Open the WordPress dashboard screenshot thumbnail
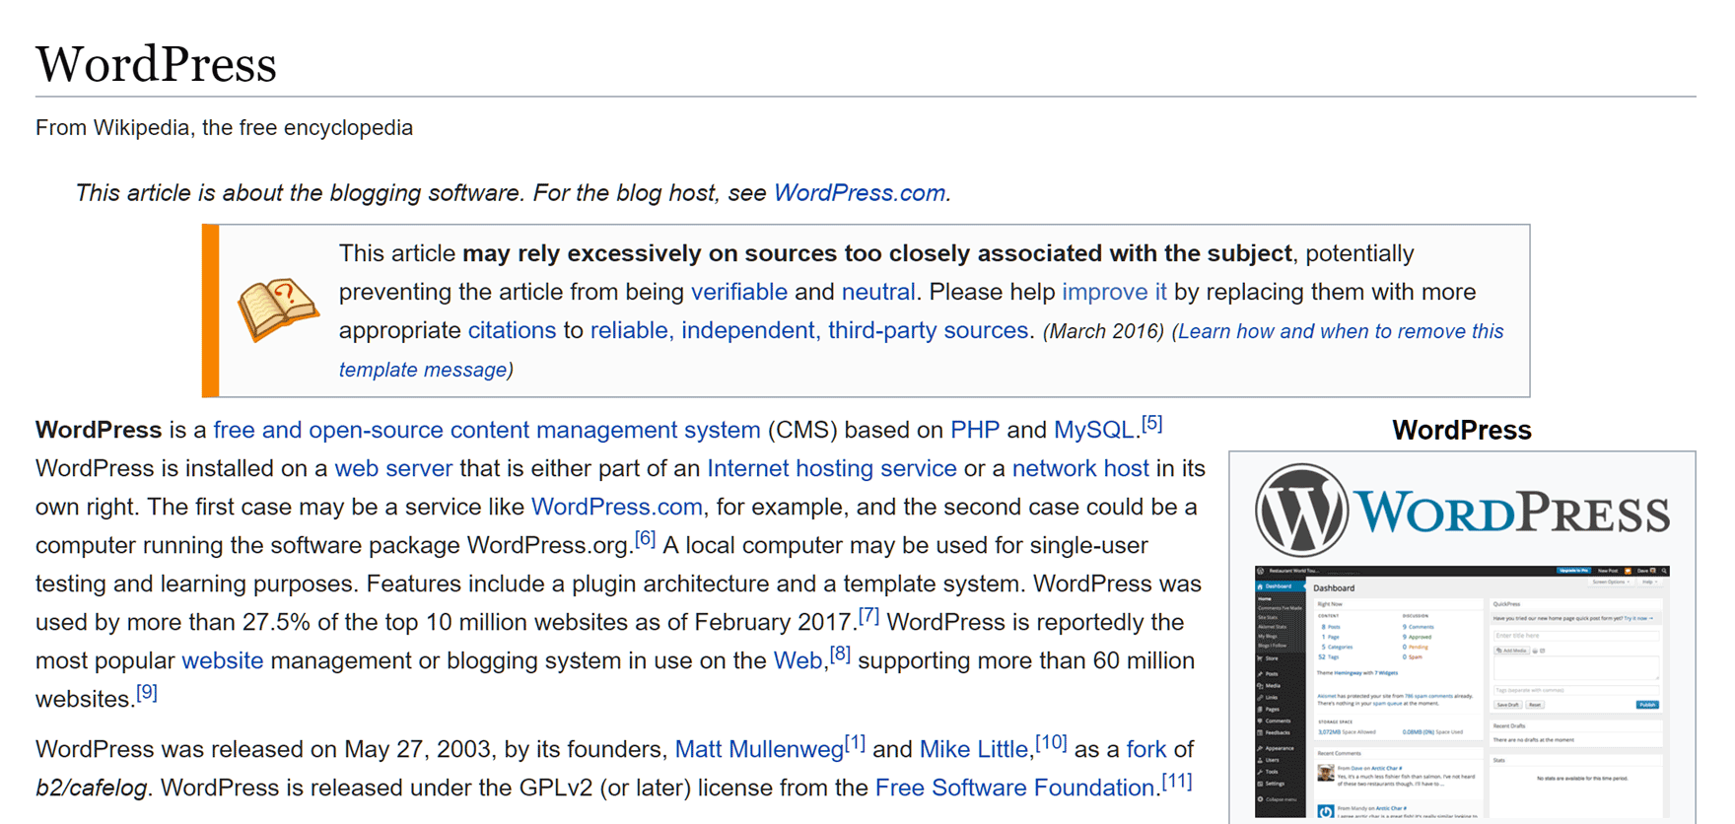1735x824 pixels. [1462, 692]
